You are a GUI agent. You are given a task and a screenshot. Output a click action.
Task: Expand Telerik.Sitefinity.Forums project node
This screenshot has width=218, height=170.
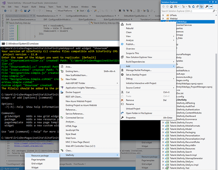point(163,123)
